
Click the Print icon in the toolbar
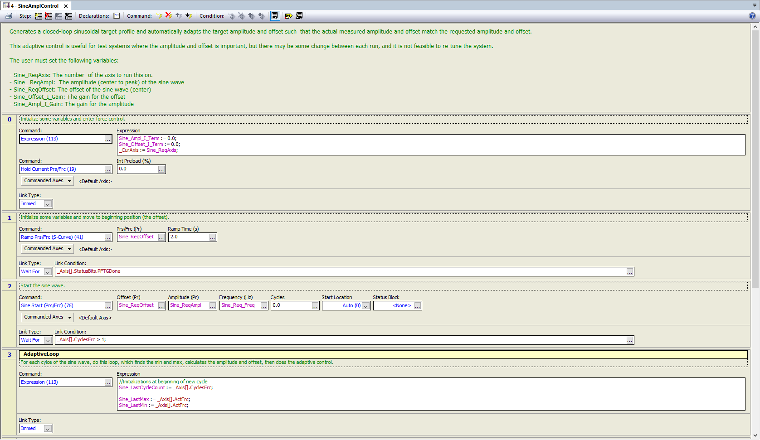(x=9, y=16)
